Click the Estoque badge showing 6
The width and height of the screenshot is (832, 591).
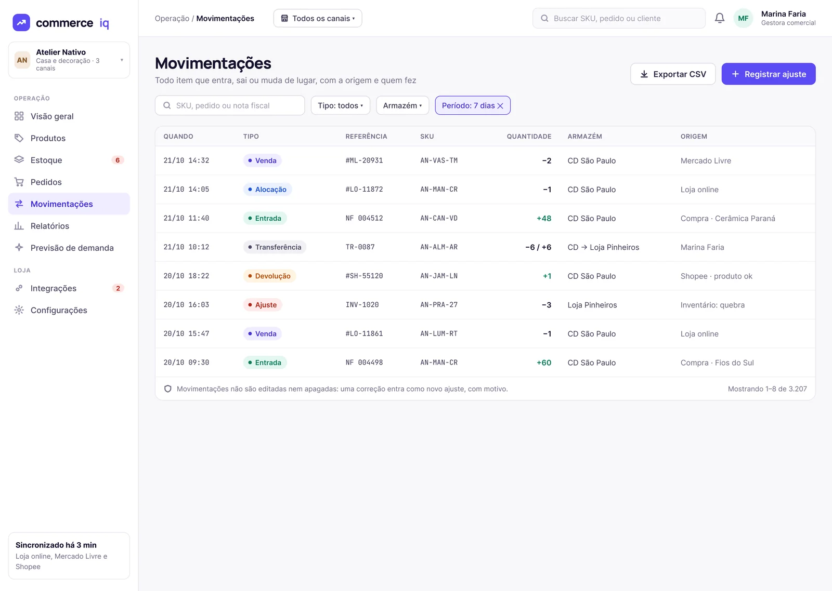click(118, 160)
